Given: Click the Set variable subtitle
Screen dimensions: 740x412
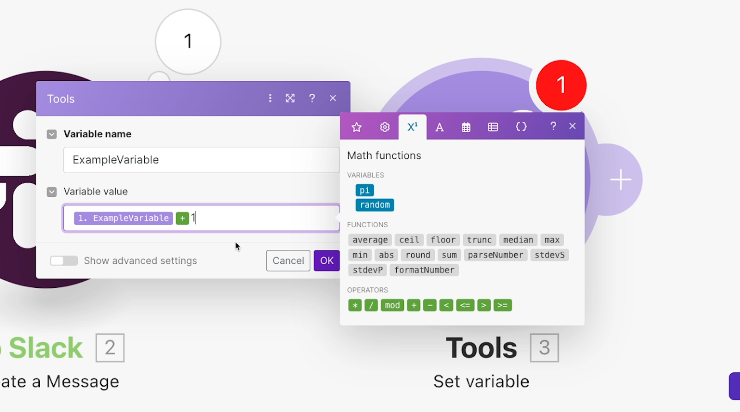Looking at the screenshot, I should [481, 382].
